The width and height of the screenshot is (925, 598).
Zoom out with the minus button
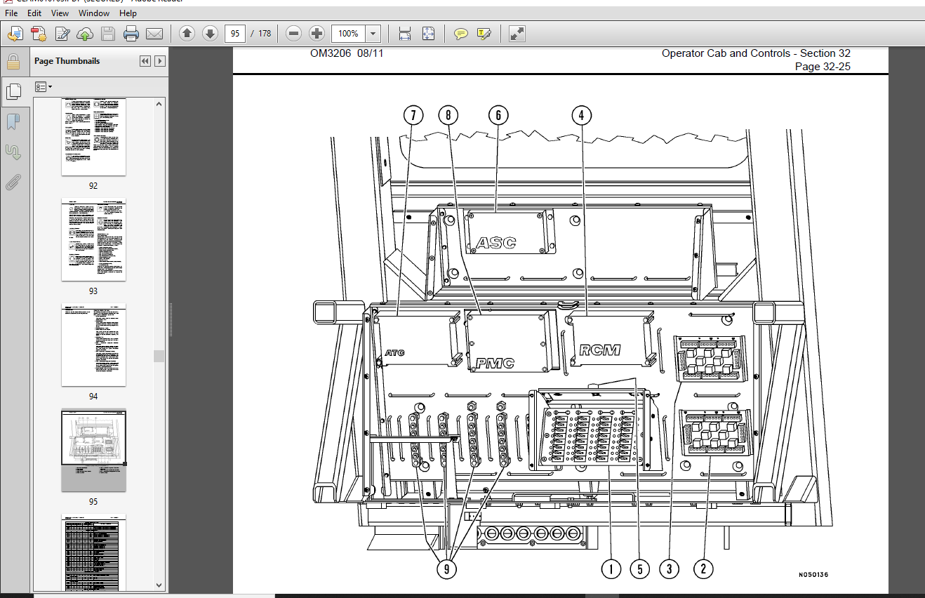click(294, 33)
